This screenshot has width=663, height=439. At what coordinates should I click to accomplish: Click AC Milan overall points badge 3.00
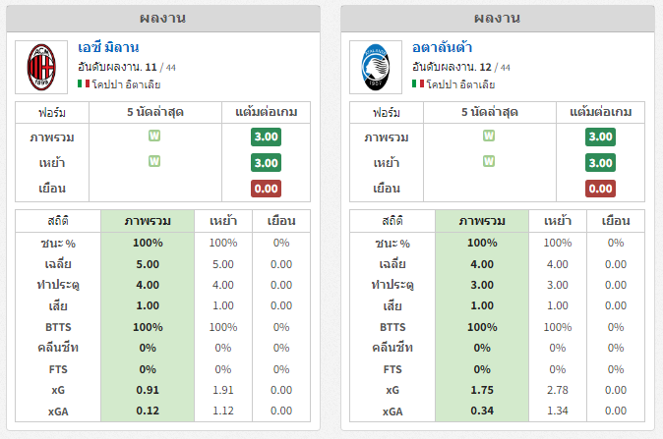266,137
